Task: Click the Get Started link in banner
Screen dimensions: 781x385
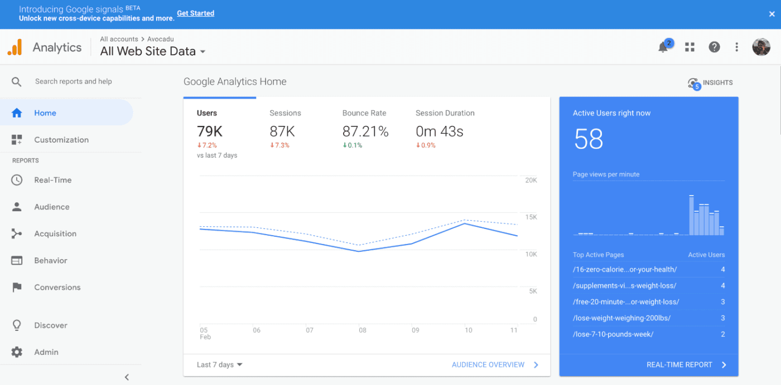Action: point(195,13)
